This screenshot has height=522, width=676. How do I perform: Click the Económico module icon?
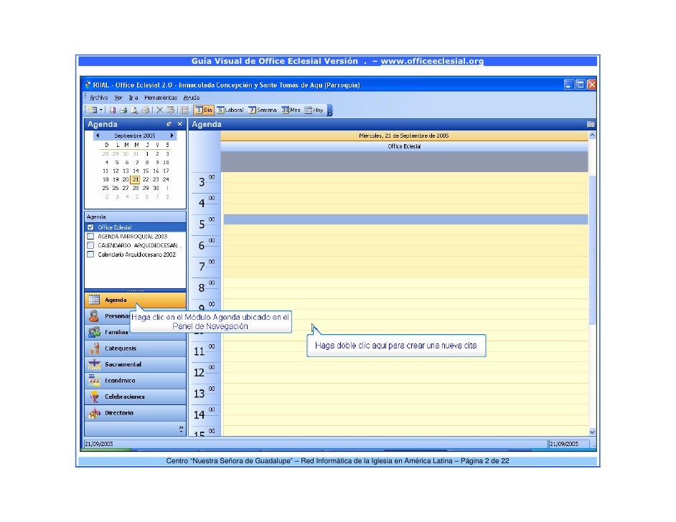coord(95,380)
